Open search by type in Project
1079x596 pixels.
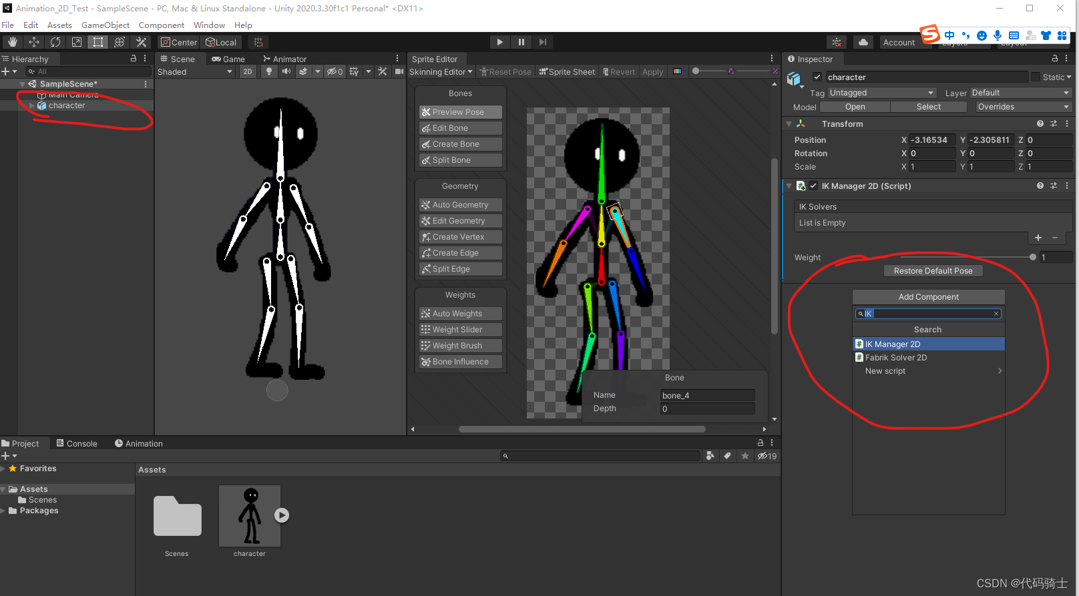[710, 456]
